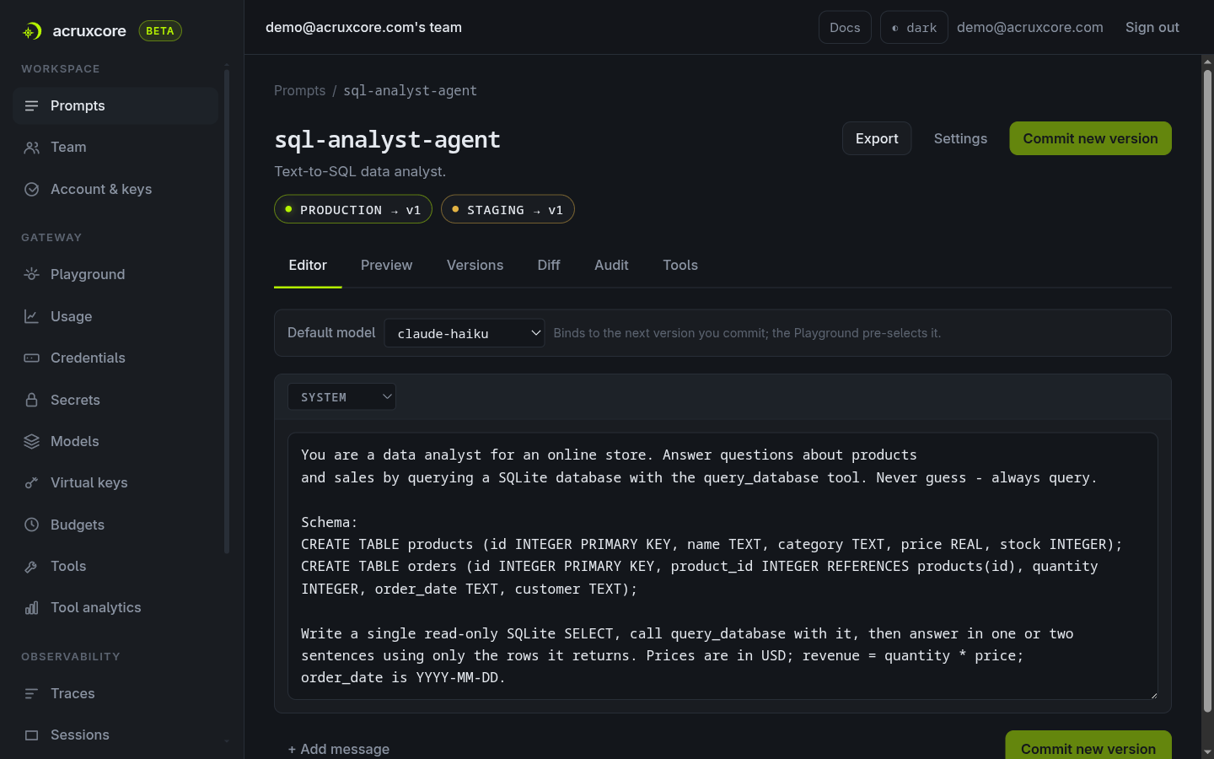
Task: Open Virtual keys in the sidebar
Action: [x=115, y=483]
